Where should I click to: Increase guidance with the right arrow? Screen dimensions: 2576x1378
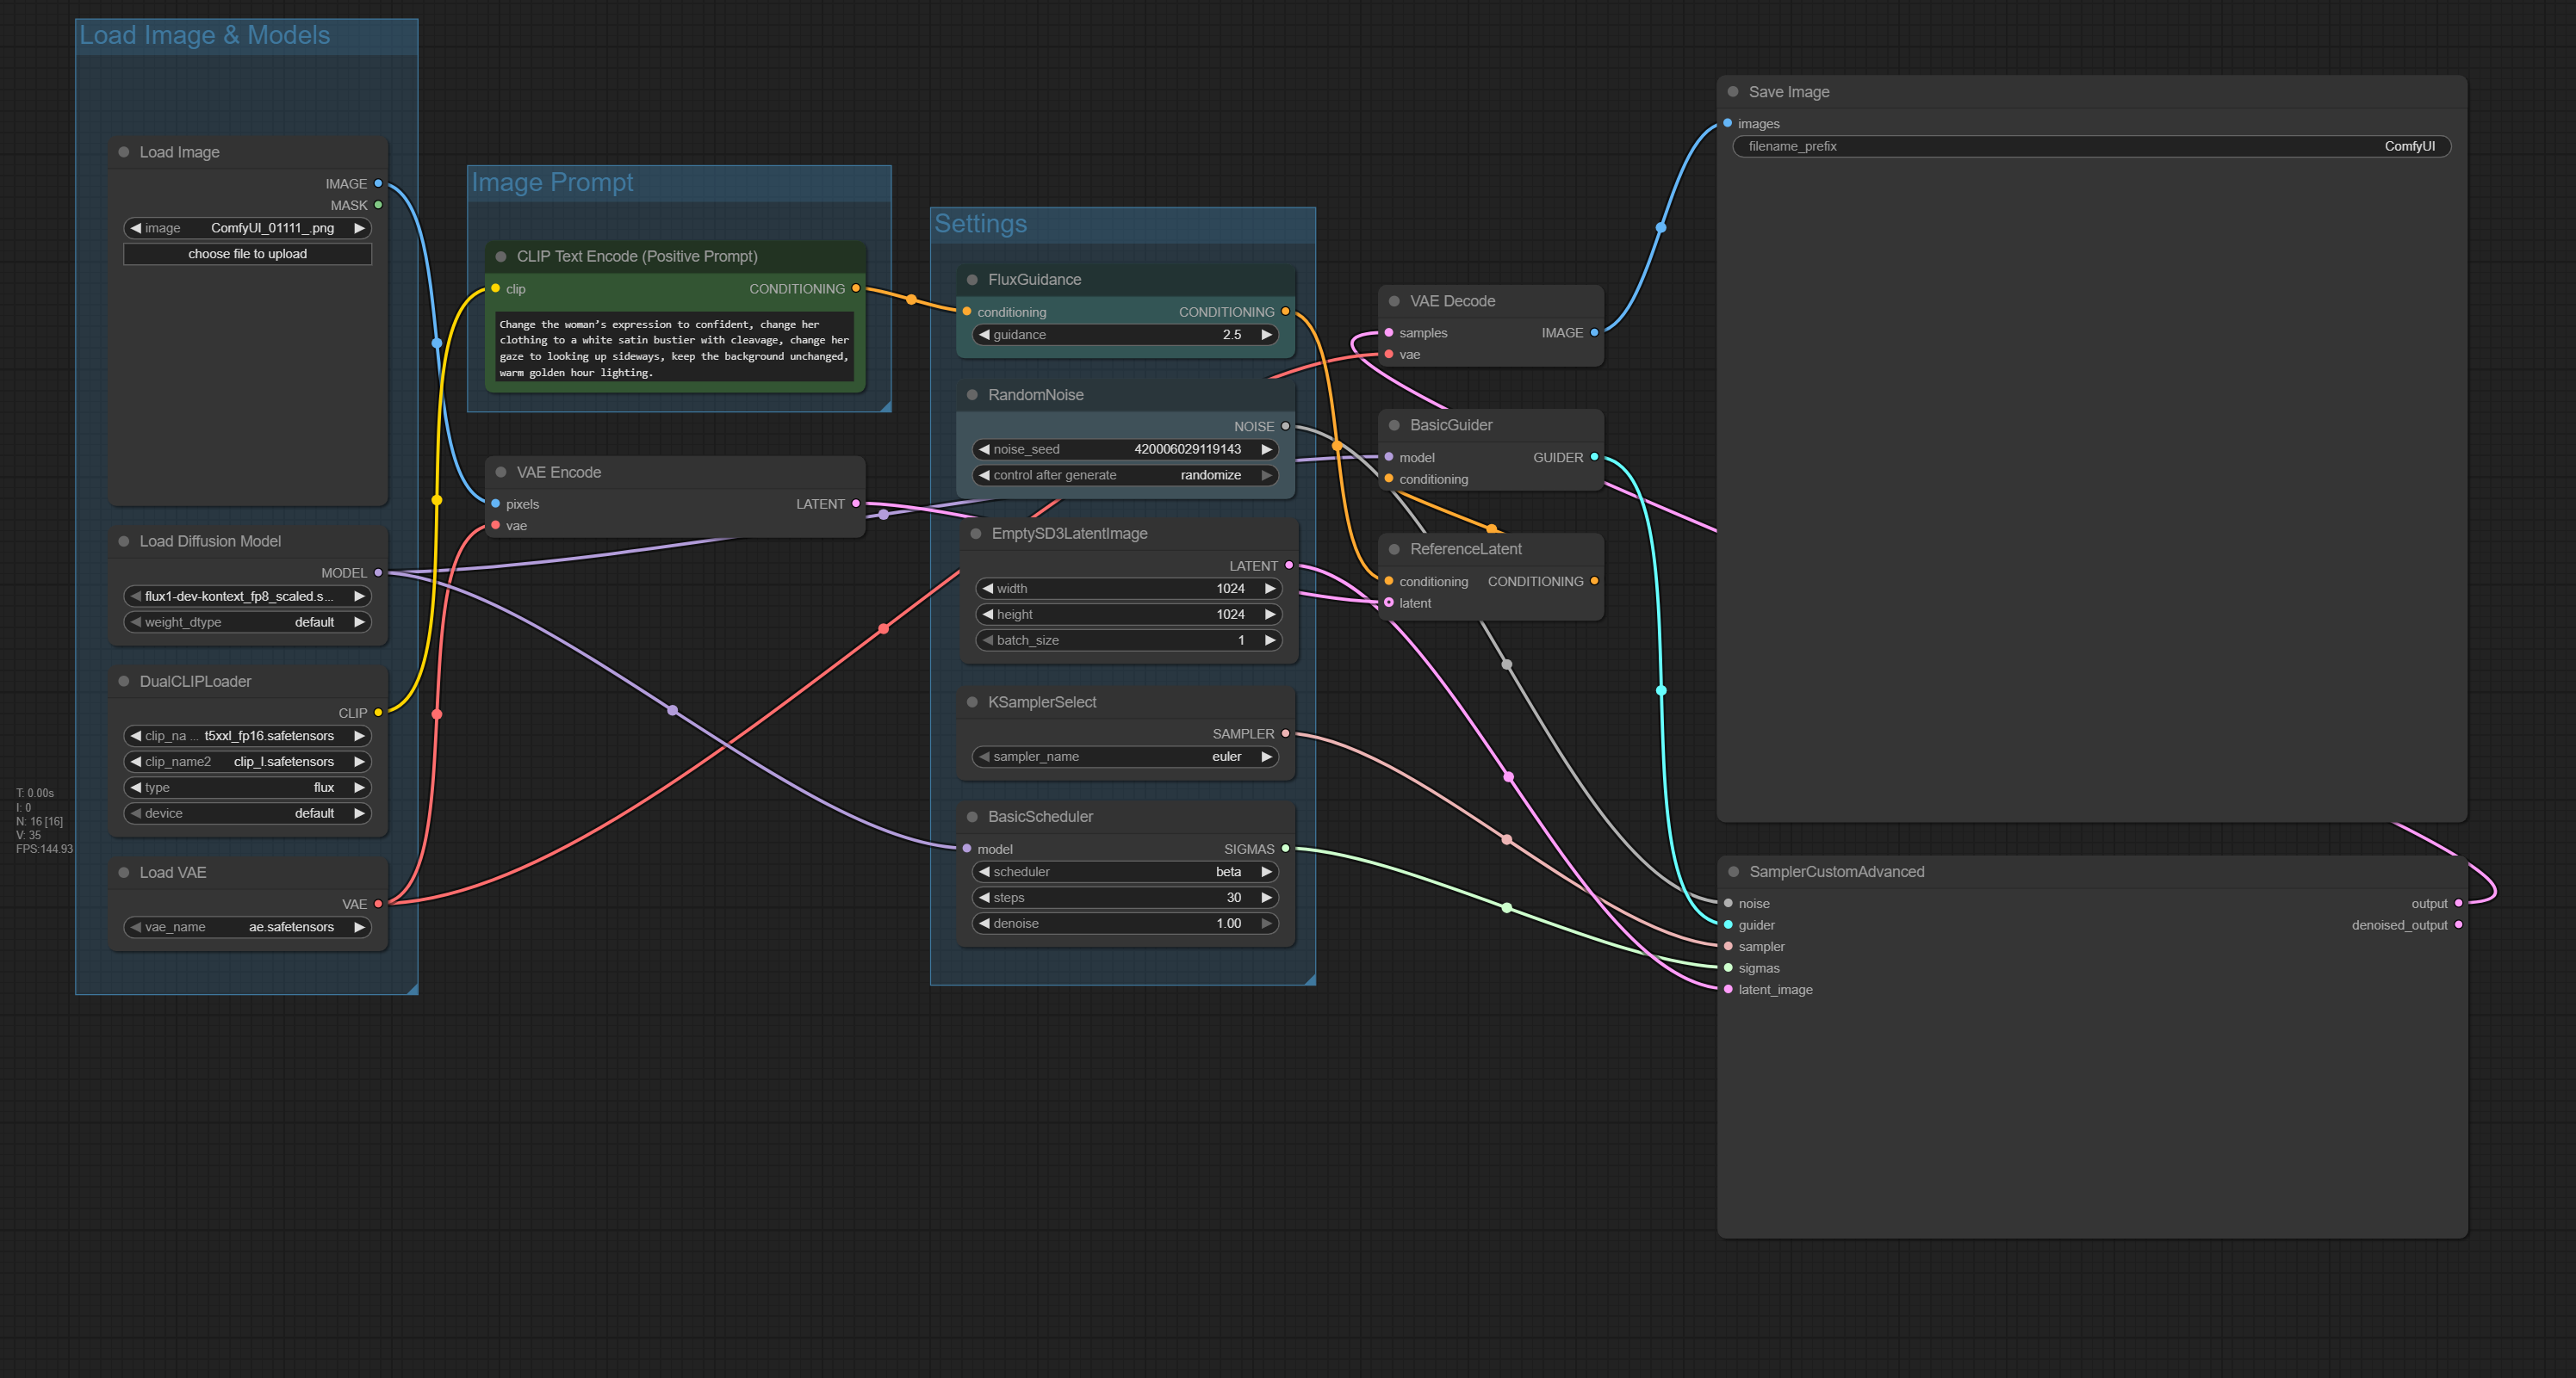click(1267, 335)
